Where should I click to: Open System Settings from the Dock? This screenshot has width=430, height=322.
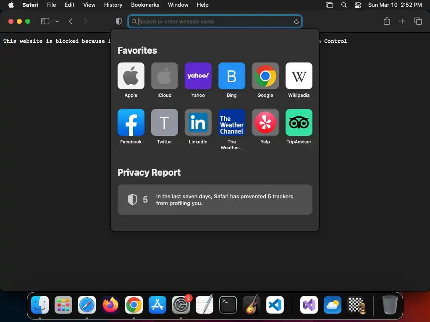[x=181, y=305]
